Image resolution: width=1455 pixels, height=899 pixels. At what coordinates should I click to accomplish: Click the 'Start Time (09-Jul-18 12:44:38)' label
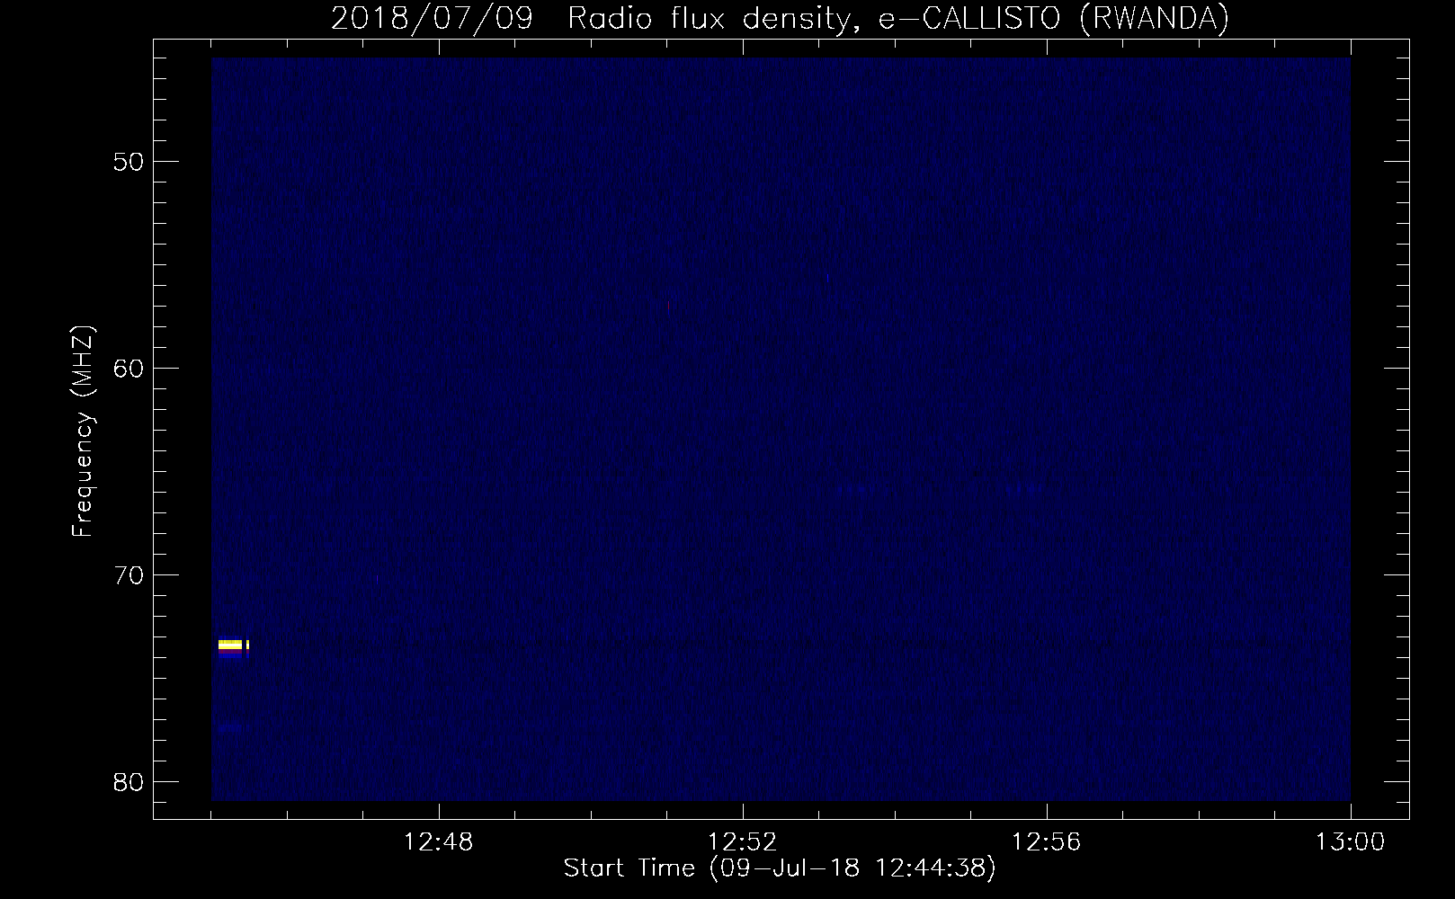point(780,868)
